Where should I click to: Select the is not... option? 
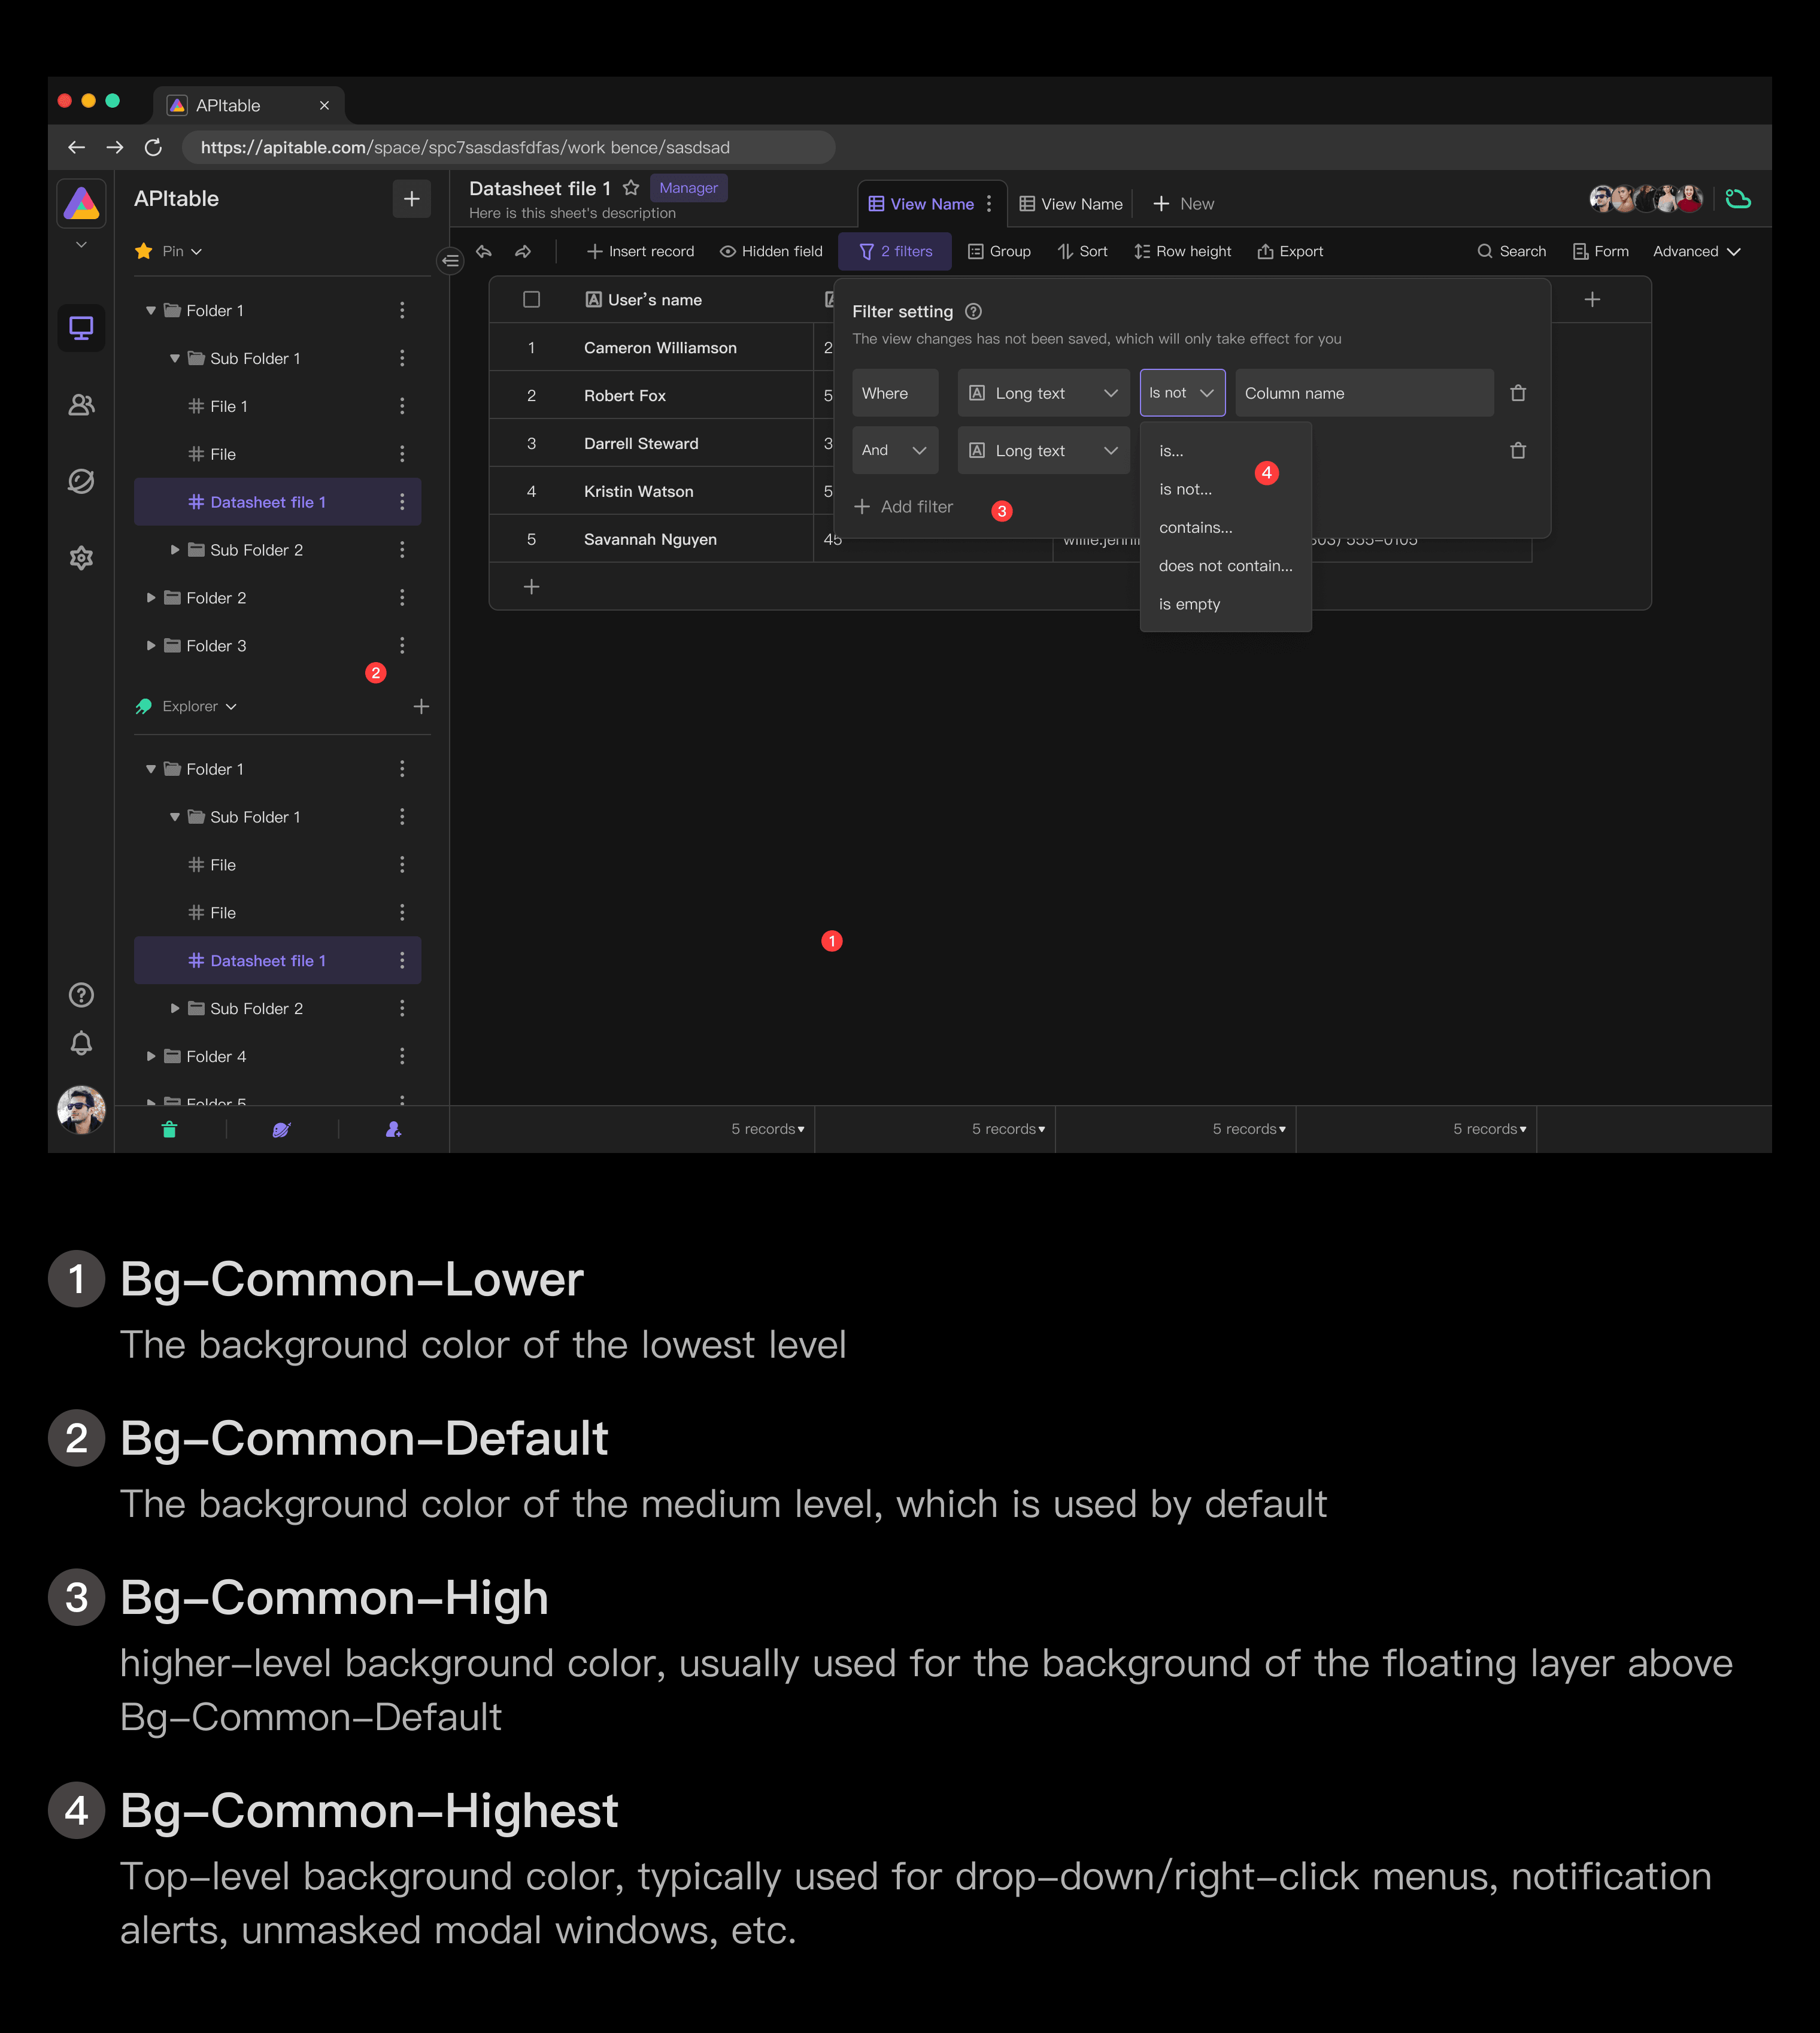pos(1225,489)
